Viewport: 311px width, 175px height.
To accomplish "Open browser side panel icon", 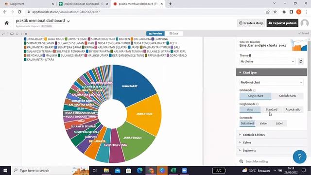I will [292, 12].
